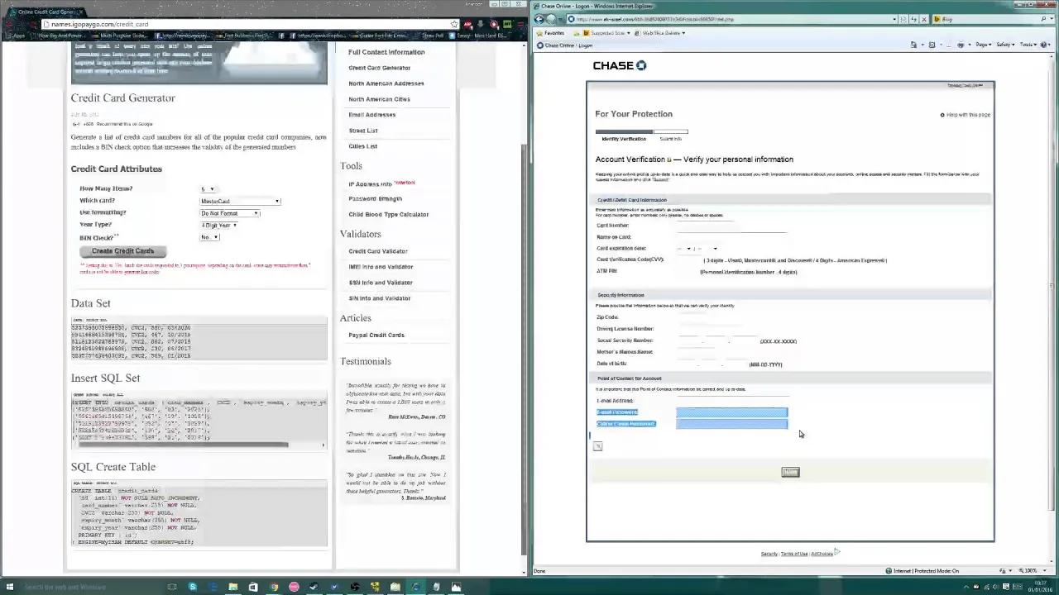Open Task View on the taskbar

pyautogui.click(x=172, y=587)
